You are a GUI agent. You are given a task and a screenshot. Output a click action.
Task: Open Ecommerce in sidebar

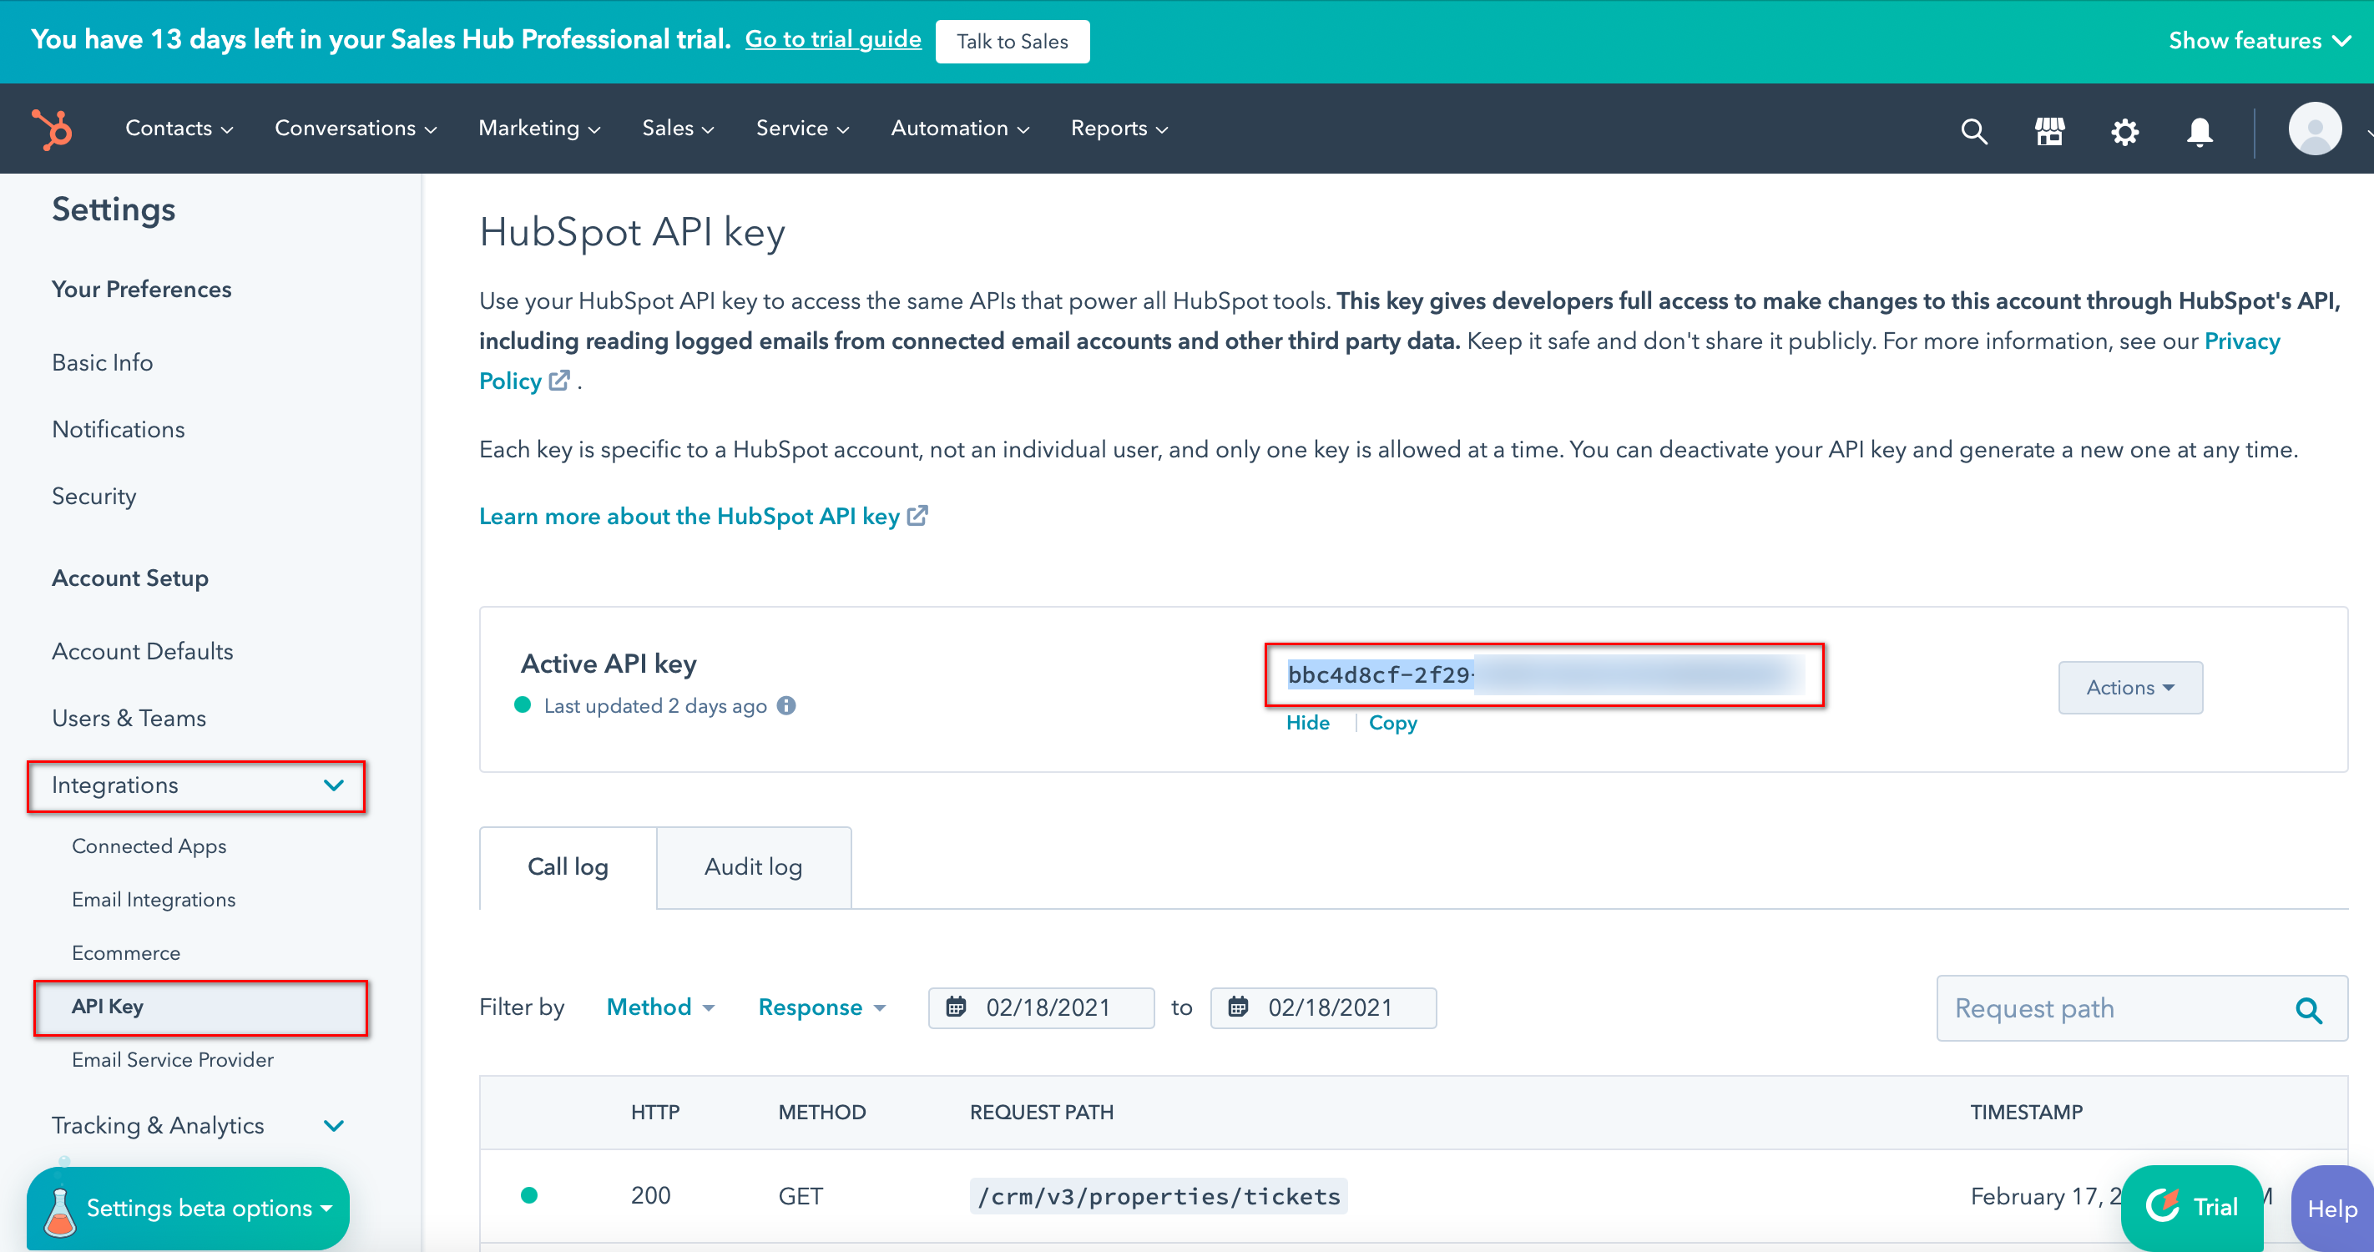tap(125, 952)
